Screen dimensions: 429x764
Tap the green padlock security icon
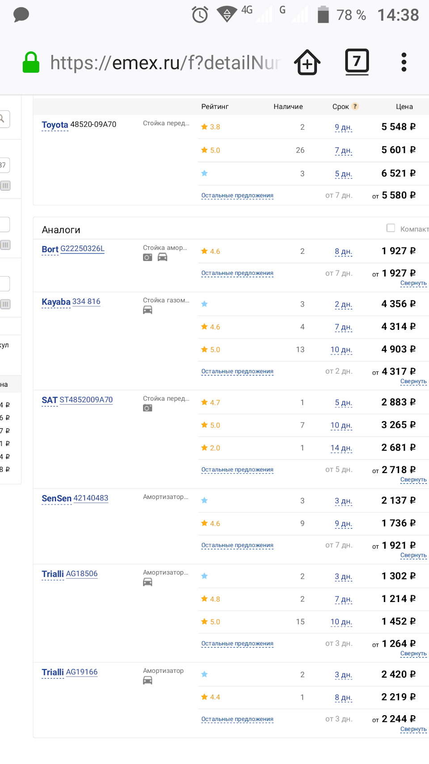pyautogui.click(x=31, y=62)
